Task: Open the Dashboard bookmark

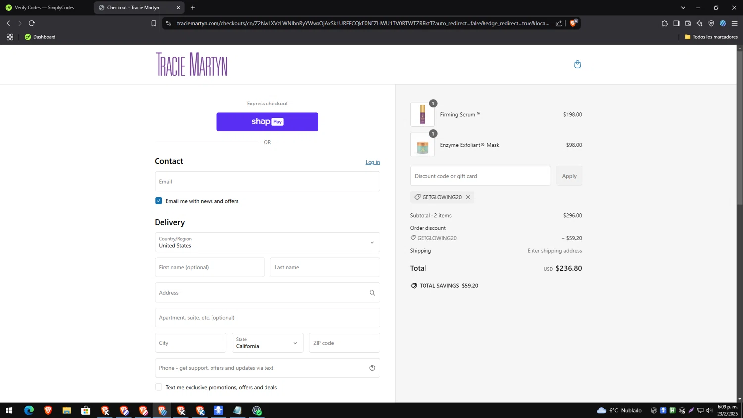Action: 40,37
